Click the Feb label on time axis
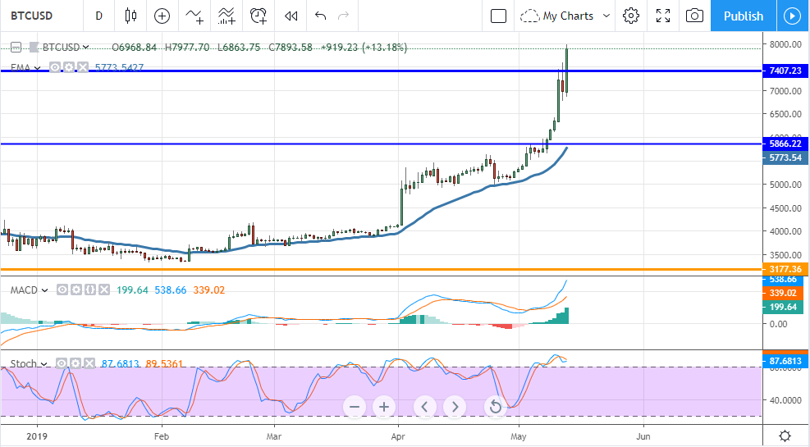Viewport: 810px width, 447px height. 162,436
